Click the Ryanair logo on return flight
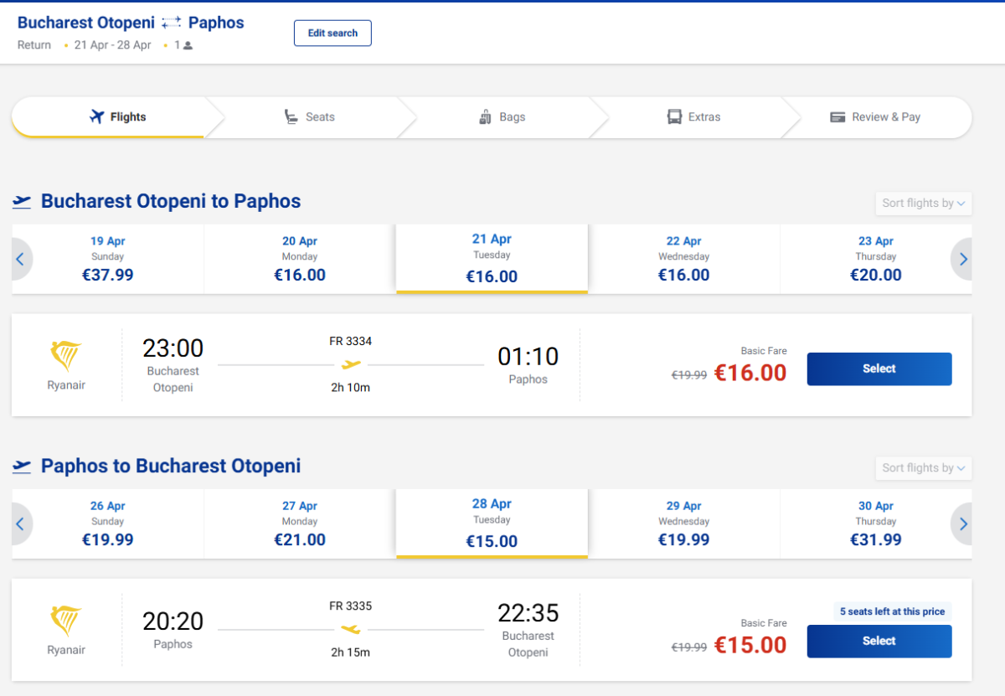 66,621
